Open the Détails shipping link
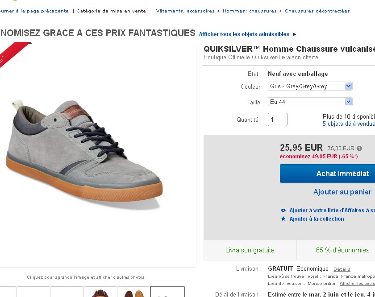The width and height of the screenshot is (375, 297). (x=342, y=269)
